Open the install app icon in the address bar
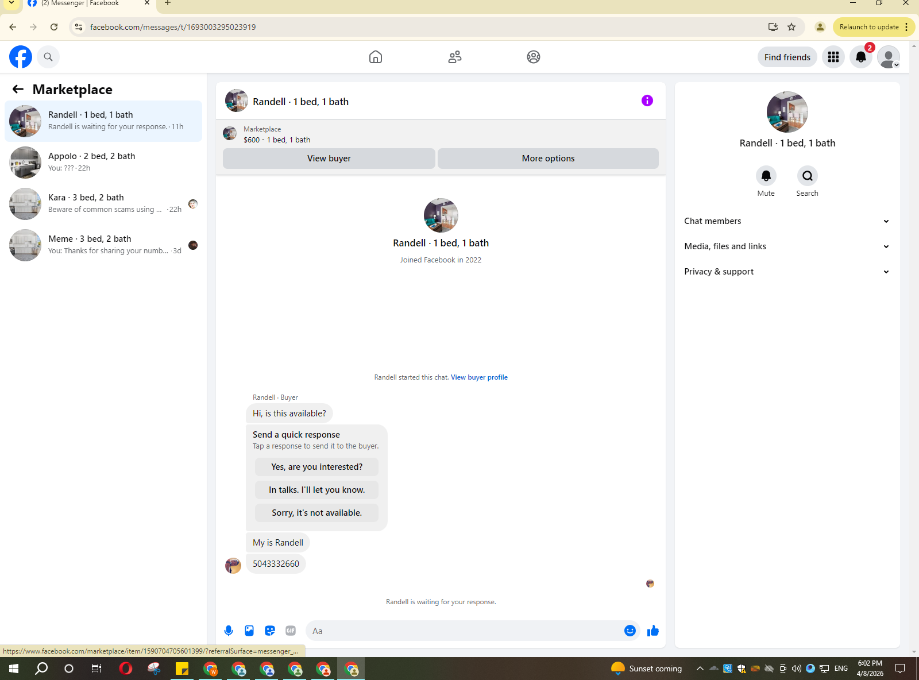The image size is (919, 680). 773,27
